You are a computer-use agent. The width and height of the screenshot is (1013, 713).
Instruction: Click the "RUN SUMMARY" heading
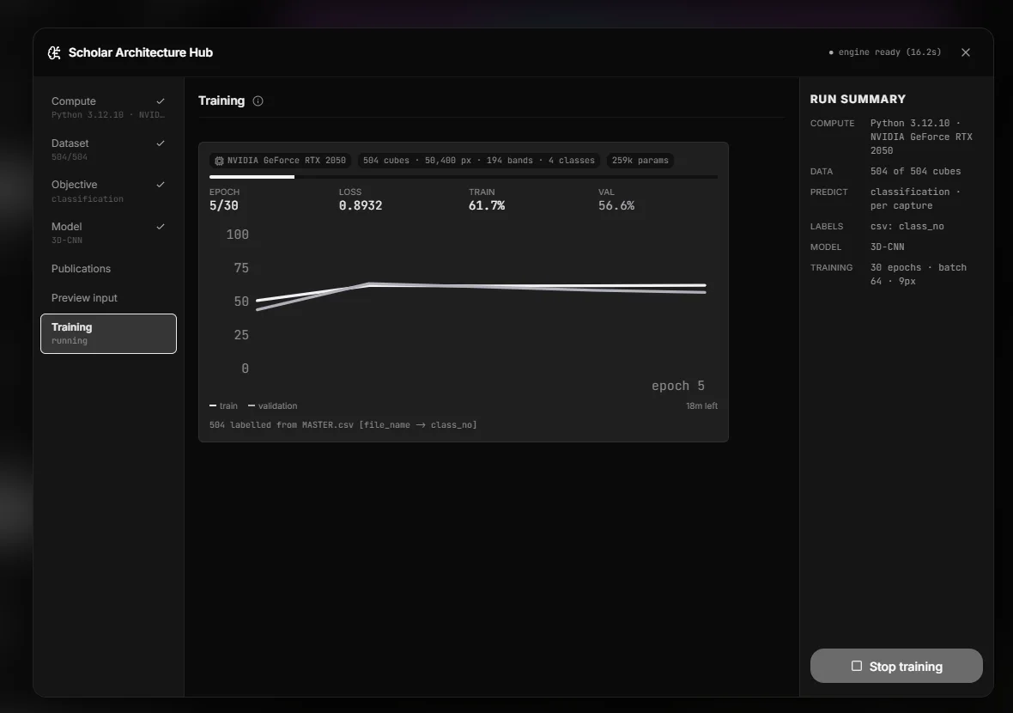[x=858, y=99]
